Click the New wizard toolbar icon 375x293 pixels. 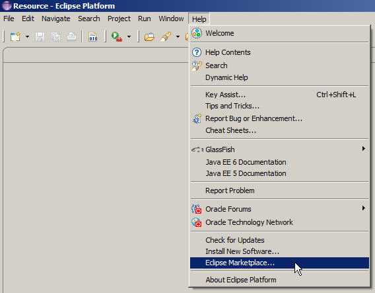[x=15, y=37]
